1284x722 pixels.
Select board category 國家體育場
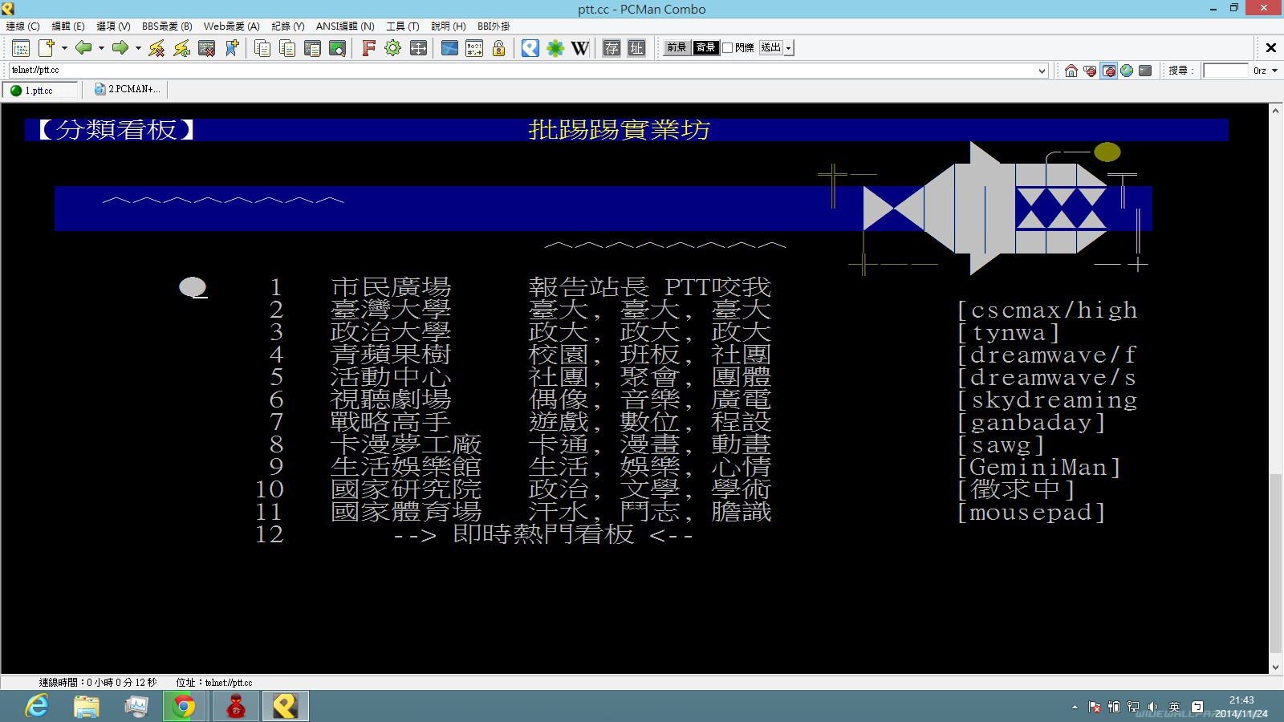coord(406,512)
